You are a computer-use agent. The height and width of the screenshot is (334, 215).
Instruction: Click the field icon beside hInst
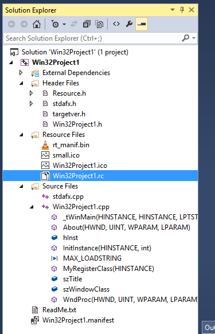(54, 238)
